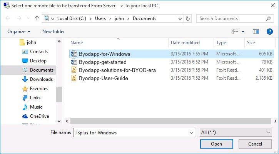This screenshot has height=154, width=279.
Task: Open Music in navigation pane
Action: point(36,107)
